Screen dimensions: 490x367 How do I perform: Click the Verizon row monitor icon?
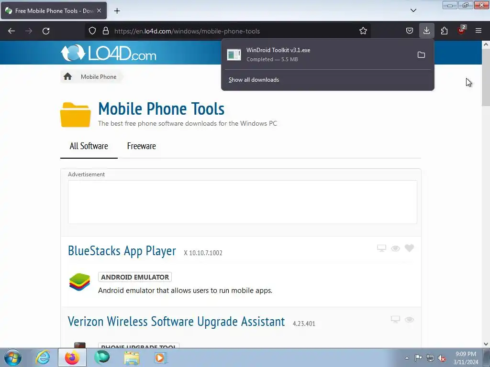395,319
